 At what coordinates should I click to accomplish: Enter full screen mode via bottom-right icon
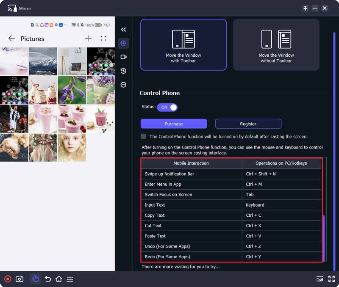[331, 279]
